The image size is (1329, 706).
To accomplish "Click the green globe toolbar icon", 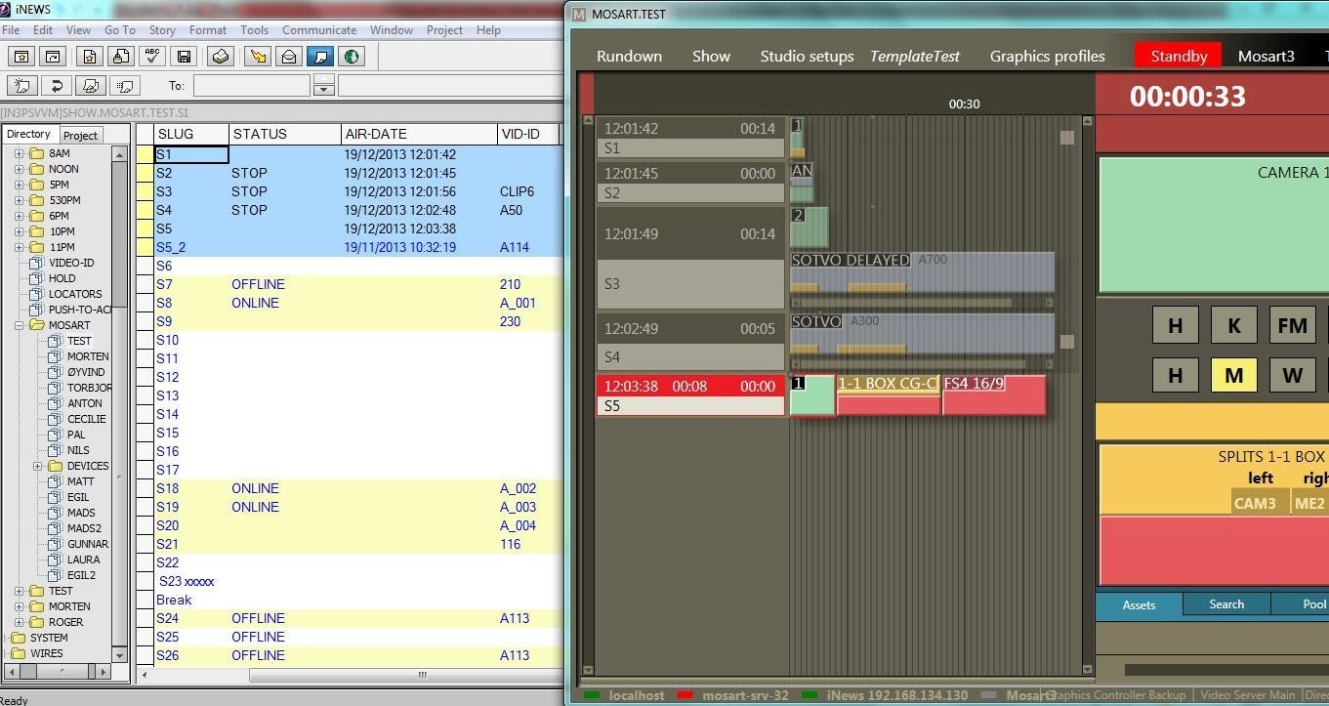I will 352,56.
